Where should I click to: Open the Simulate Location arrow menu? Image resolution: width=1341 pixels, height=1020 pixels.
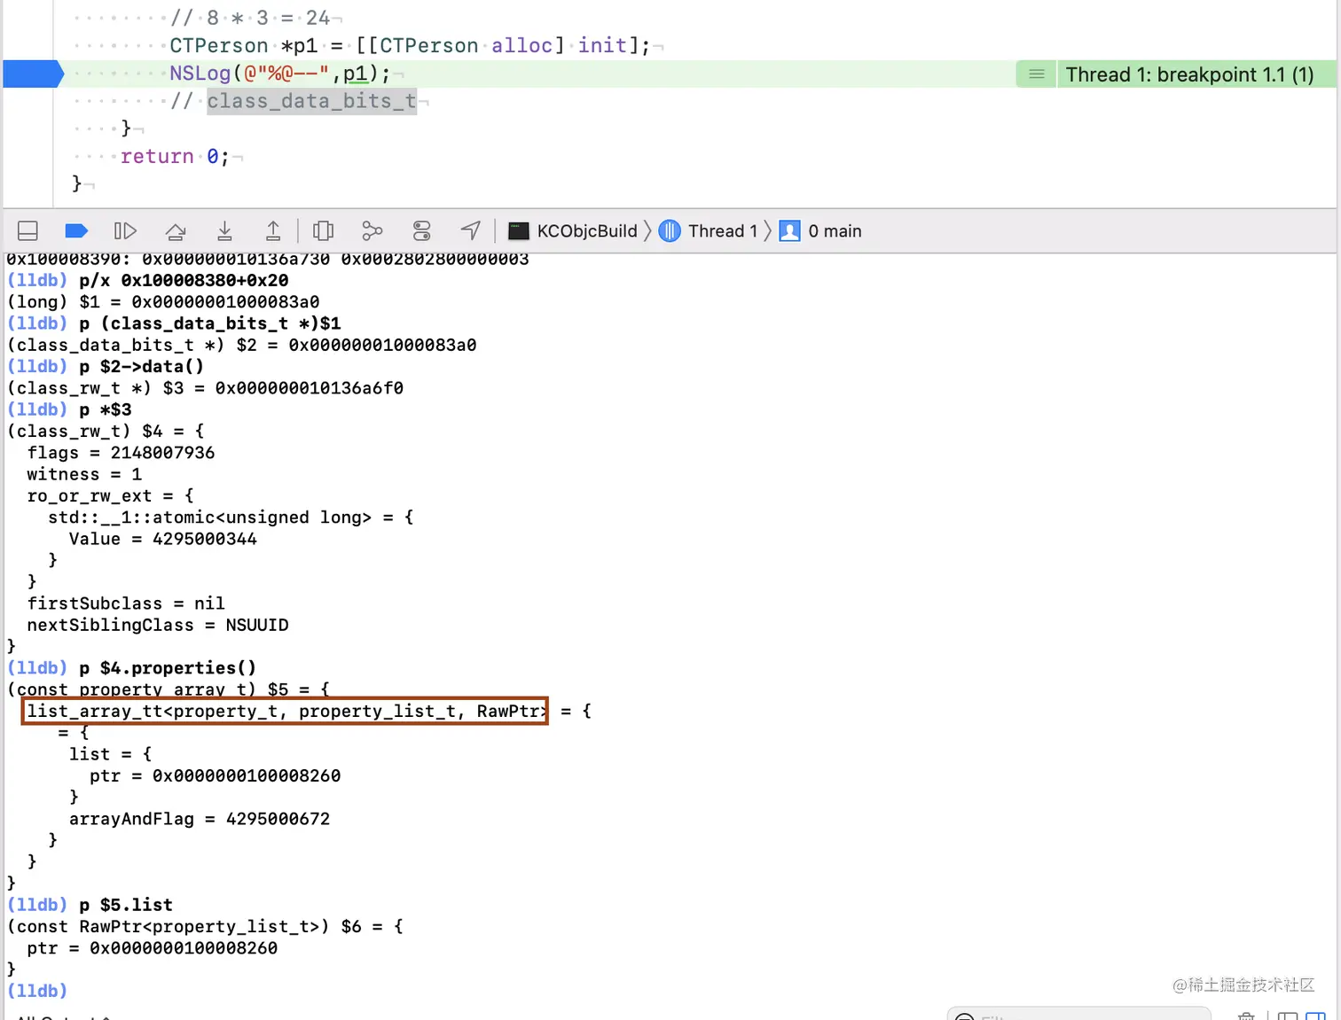[471, 231]
